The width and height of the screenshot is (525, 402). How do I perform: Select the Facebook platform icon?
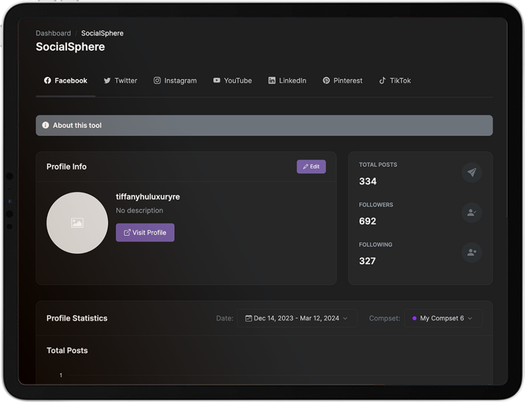(x=47, y=80)
